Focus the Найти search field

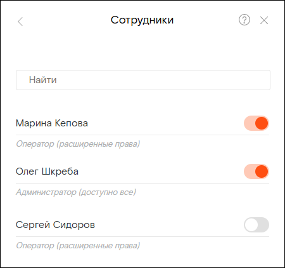point(143,80)
